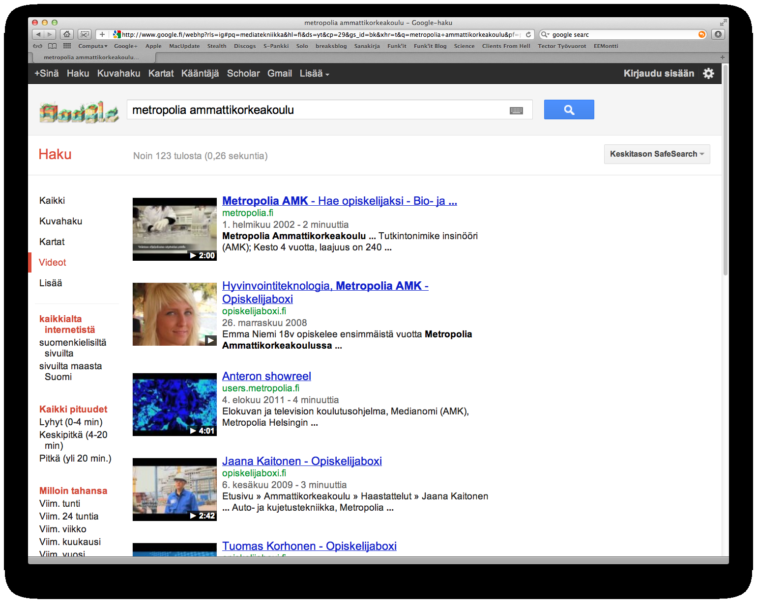This screenshot has height=603, width=757.
Task: Open the Discogs bookmark
Action: pyautogui.click(x=245, y=46)
